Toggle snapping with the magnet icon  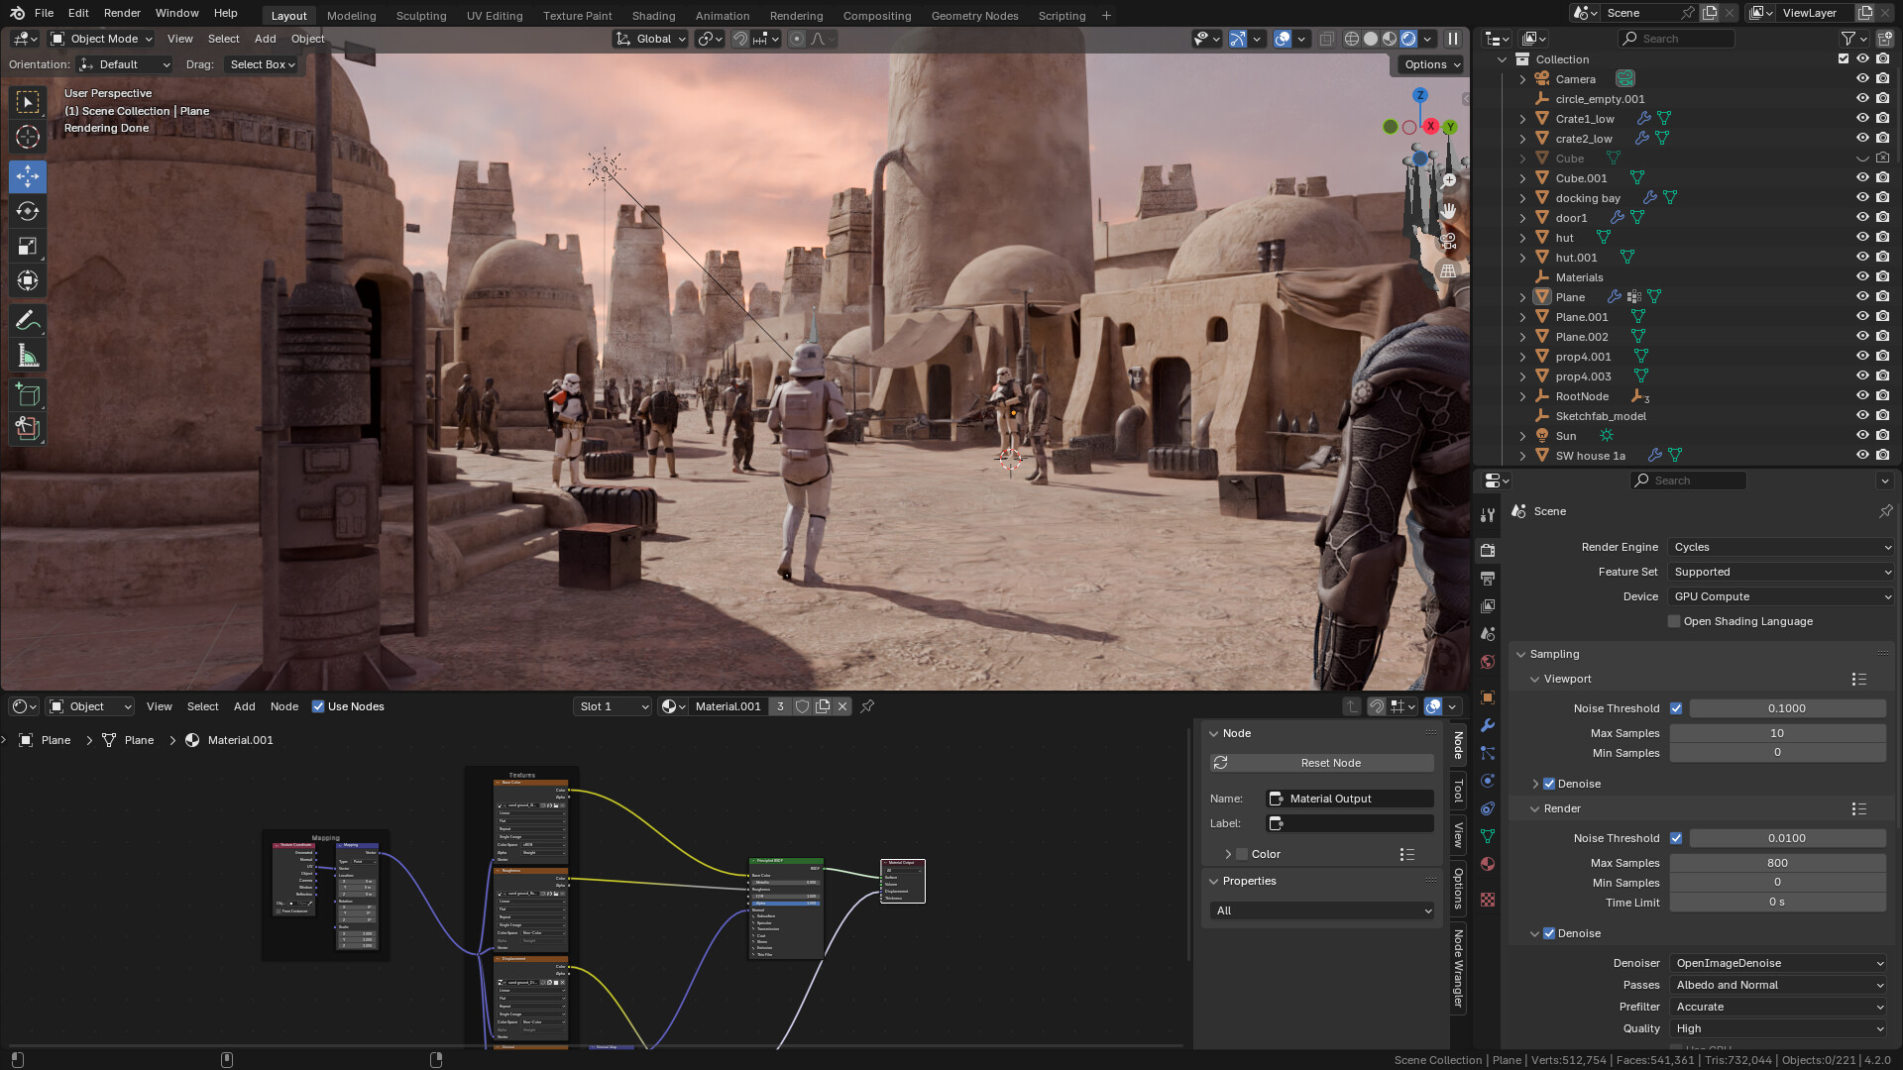(741, 39)
